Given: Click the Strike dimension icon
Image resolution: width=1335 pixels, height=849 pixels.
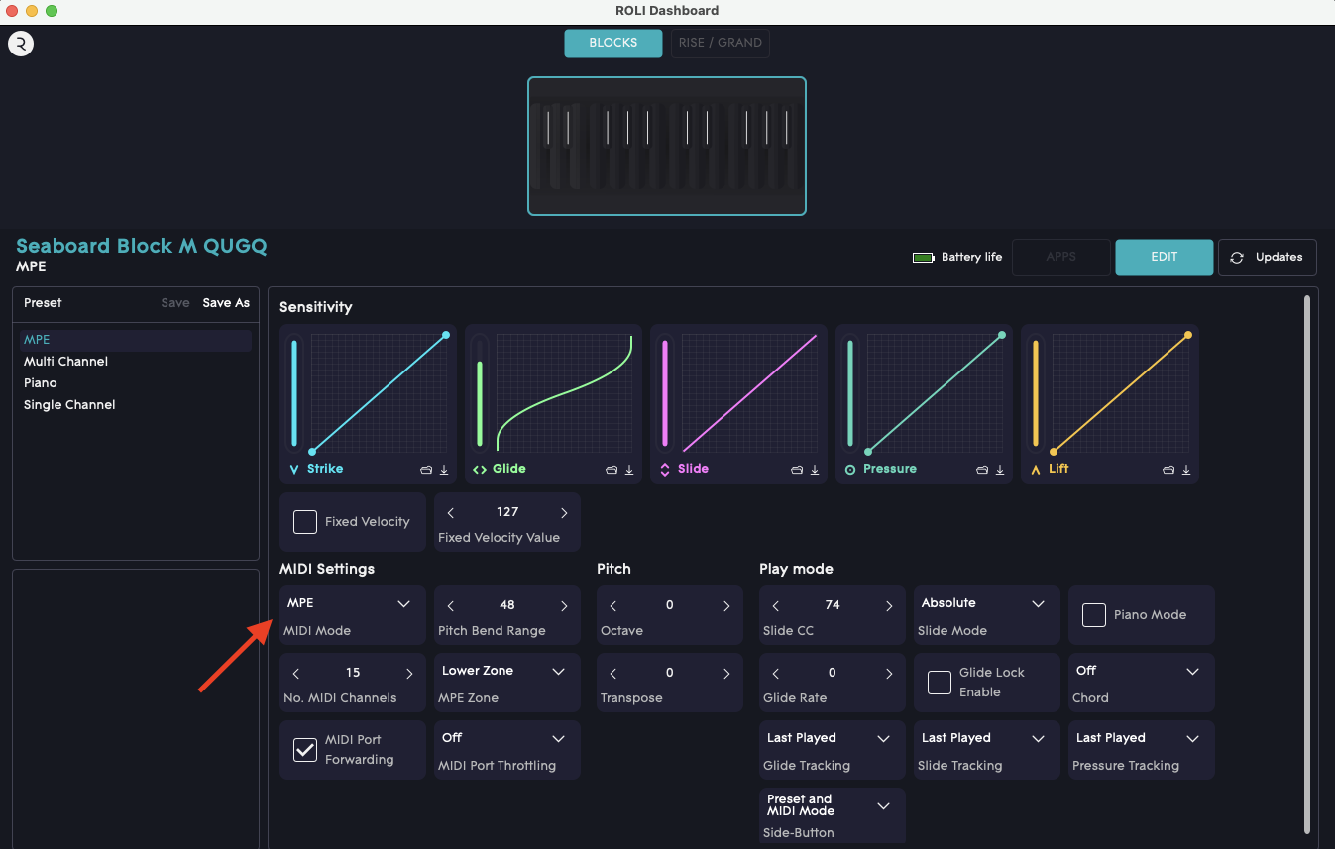Looking at the screenshot, I should pos(294,470).
